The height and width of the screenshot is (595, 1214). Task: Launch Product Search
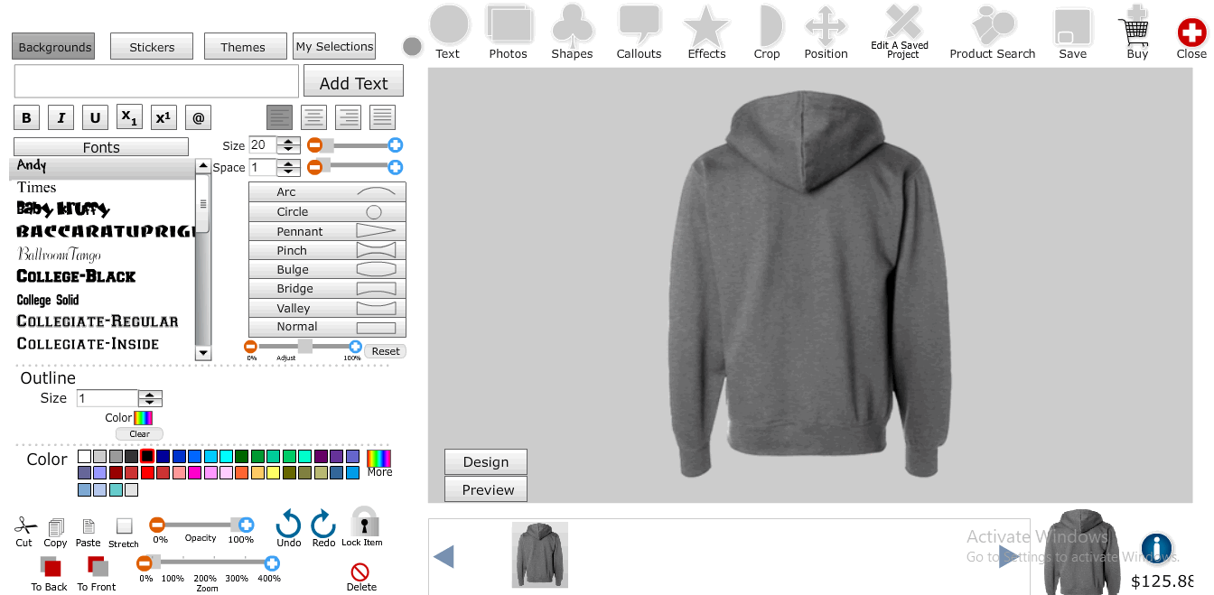[992, 32]
